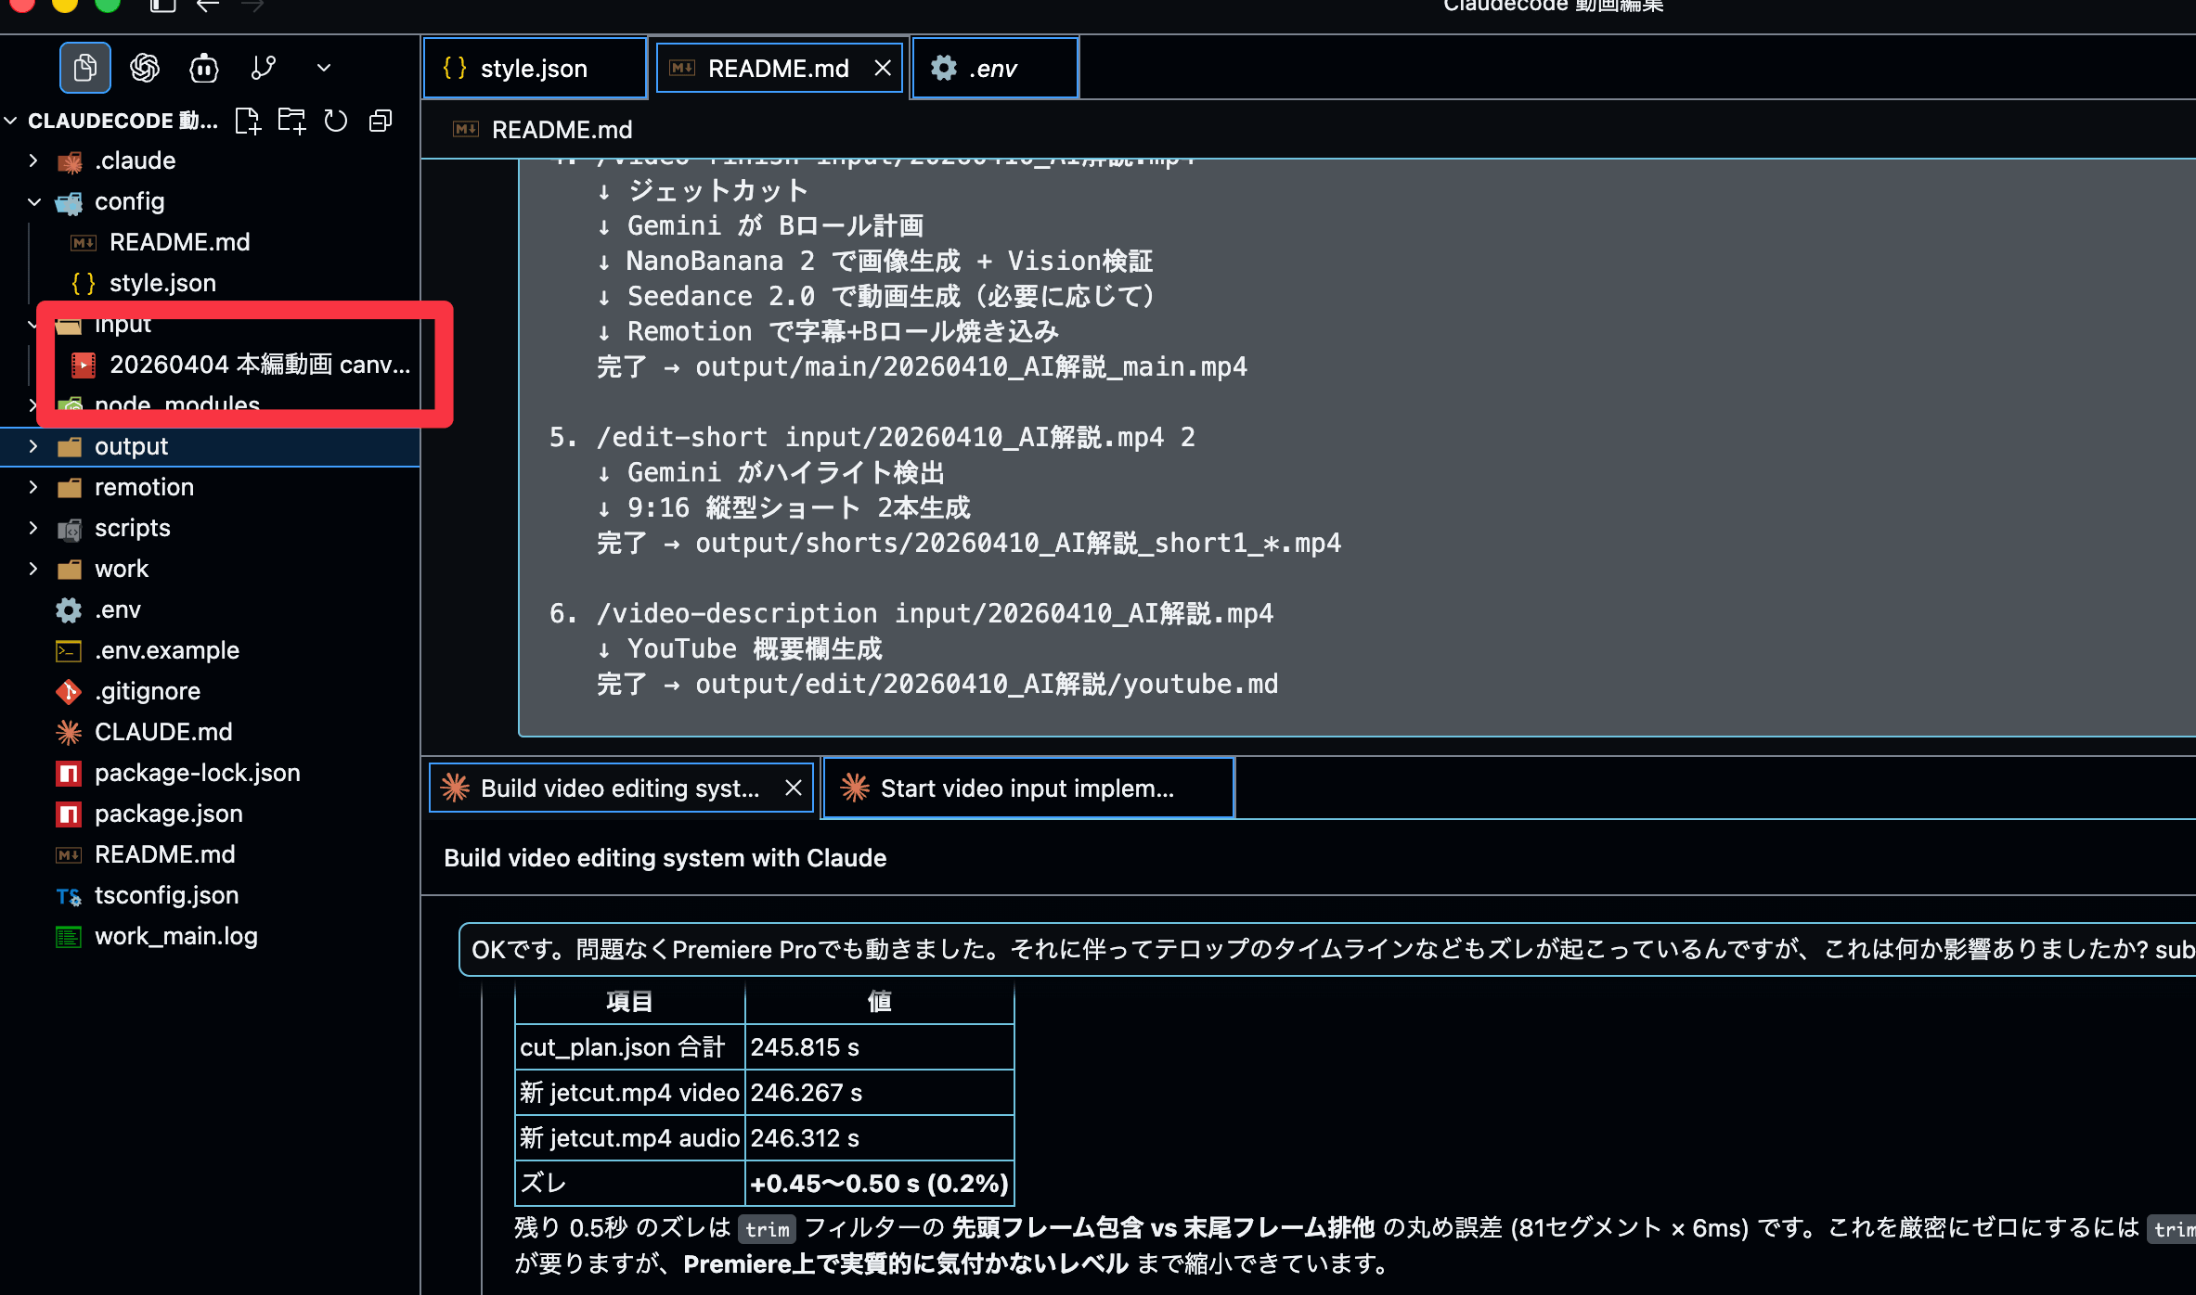Open the Explorer view icon
This screenshot has height=1295, width=2196.
coord(84,68)
